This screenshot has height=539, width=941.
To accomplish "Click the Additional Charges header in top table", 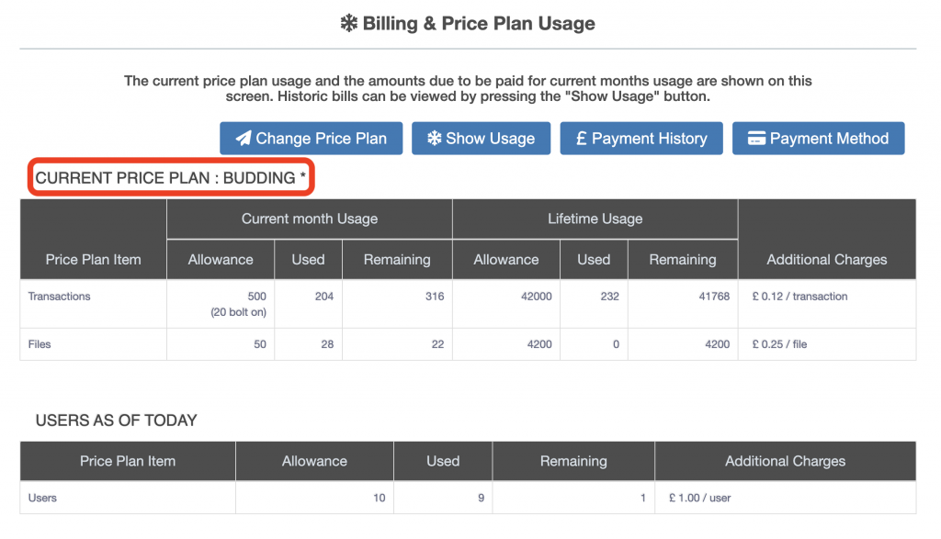I will pyautogui.click(x=826, y=259).
